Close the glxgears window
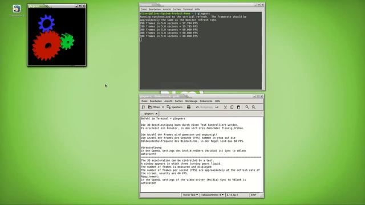Screen dimensions: 365x205 (x=84, y=6)
